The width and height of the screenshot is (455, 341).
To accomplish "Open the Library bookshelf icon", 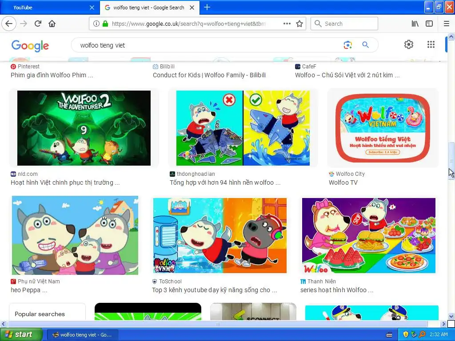I will (415, 24).
